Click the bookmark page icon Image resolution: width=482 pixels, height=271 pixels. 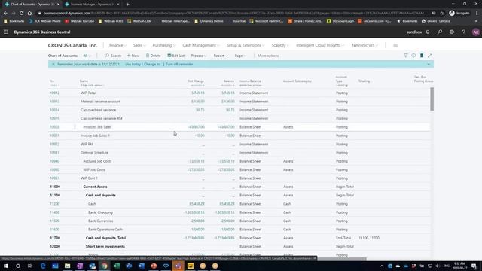(x=422, y=56)
